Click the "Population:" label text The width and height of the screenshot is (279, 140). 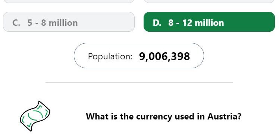(x=110, y=56)
